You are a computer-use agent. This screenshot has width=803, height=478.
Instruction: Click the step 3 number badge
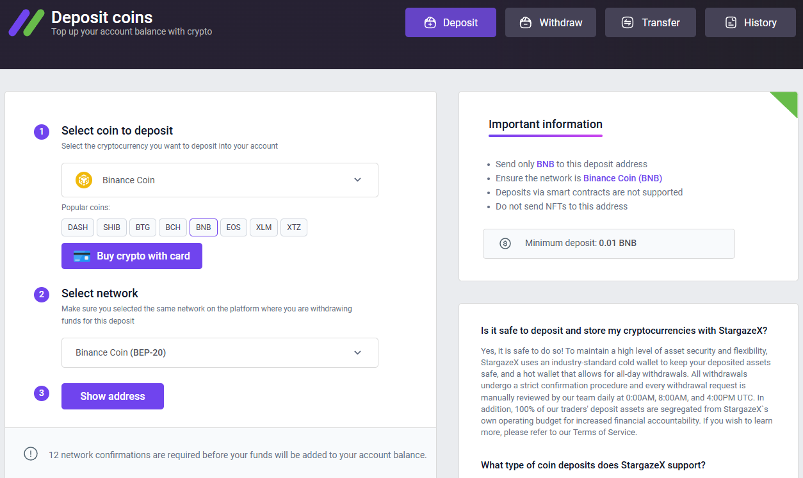(x=42, y=393)
